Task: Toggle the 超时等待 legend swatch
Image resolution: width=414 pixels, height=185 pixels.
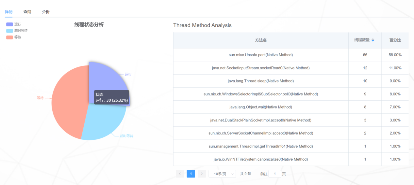Action: click(9, 31)
